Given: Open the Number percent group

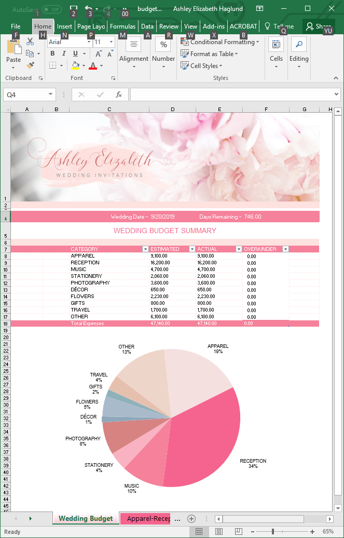Looking at the screenshot, I should tap(163, 53).
